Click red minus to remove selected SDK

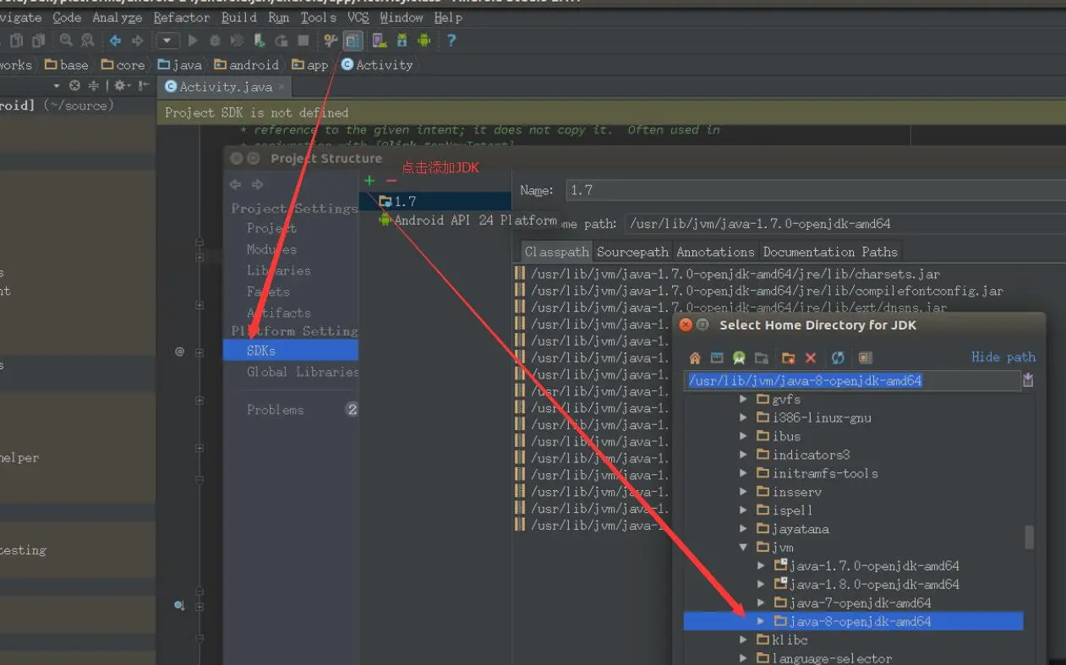(x=391, y=180)
